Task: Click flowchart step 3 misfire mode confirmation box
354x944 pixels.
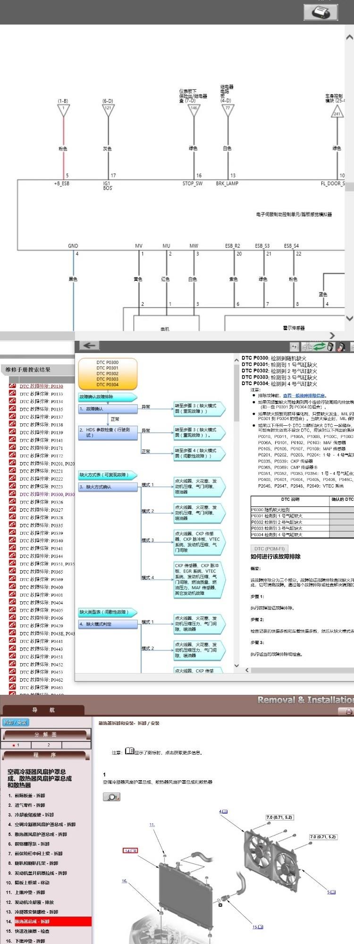Action: tap(108, 487)
